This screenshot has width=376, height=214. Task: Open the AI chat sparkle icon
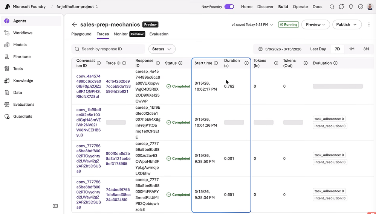click(x=342, y=7)
